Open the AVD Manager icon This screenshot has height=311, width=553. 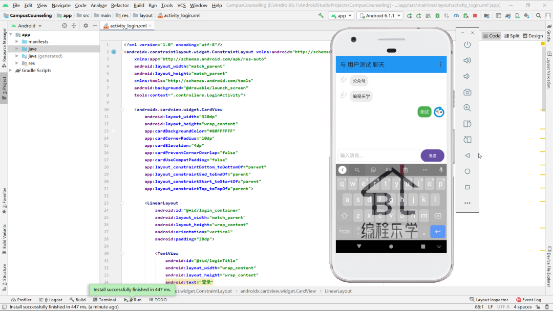coord(517,16)
